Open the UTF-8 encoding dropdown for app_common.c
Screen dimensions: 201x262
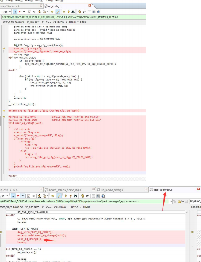tap(76, 207)
